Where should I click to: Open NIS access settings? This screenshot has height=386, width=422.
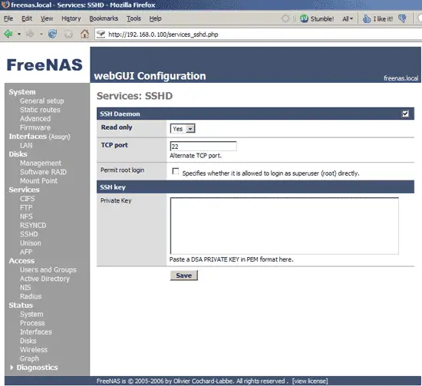tap(25, 288)
